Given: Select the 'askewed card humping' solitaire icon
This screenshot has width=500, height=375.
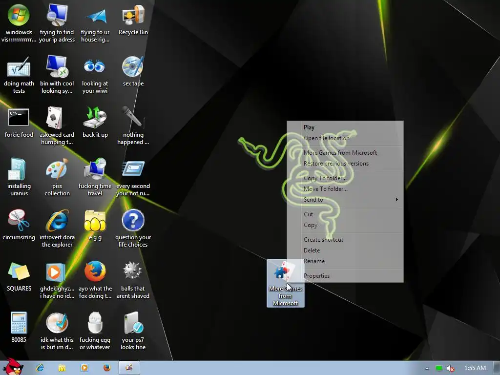Looking at the screenshot, I should pos(57,126).
